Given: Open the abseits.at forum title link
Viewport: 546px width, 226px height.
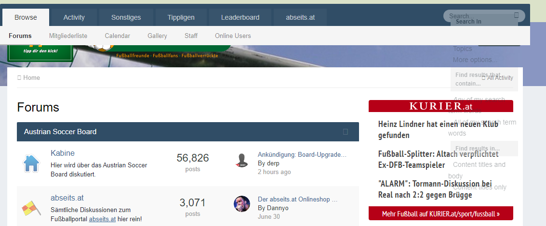Looking at the screenshot, I should [x=67, y=198].
